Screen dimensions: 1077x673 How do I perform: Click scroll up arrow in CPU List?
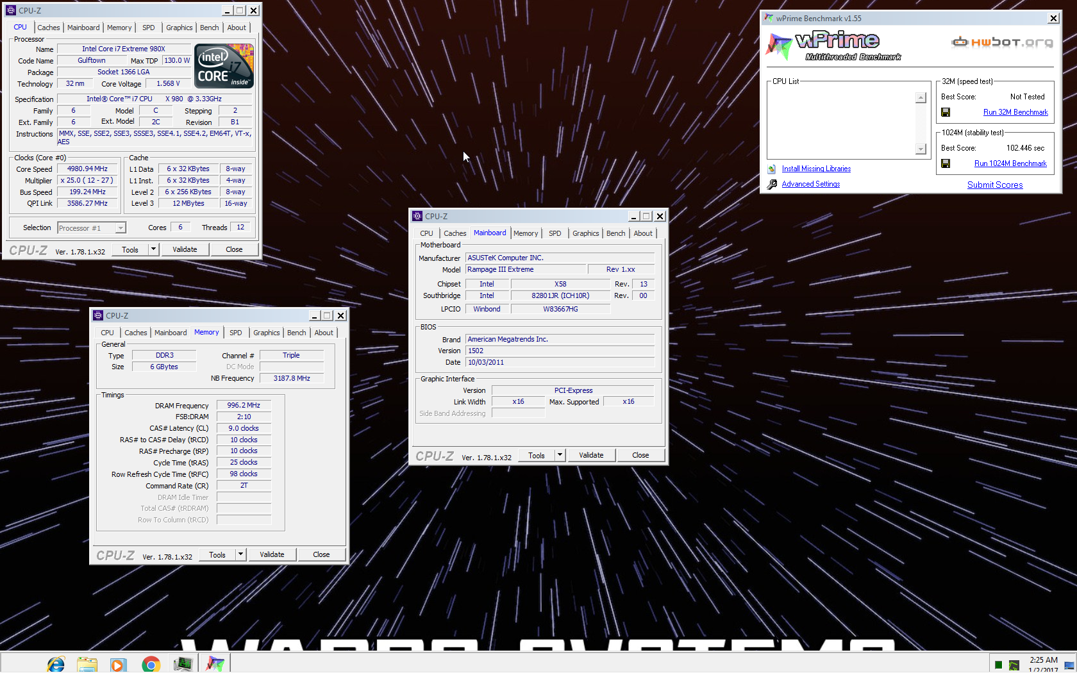(921, 97)
